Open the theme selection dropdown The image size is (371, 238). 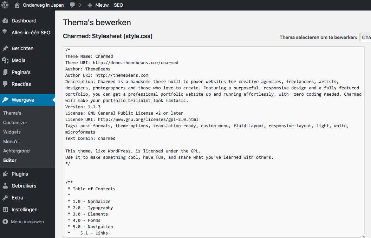pos(365,38)
